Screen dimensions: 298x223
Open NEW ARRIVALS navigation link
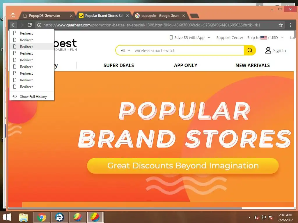tap(253, 65)
